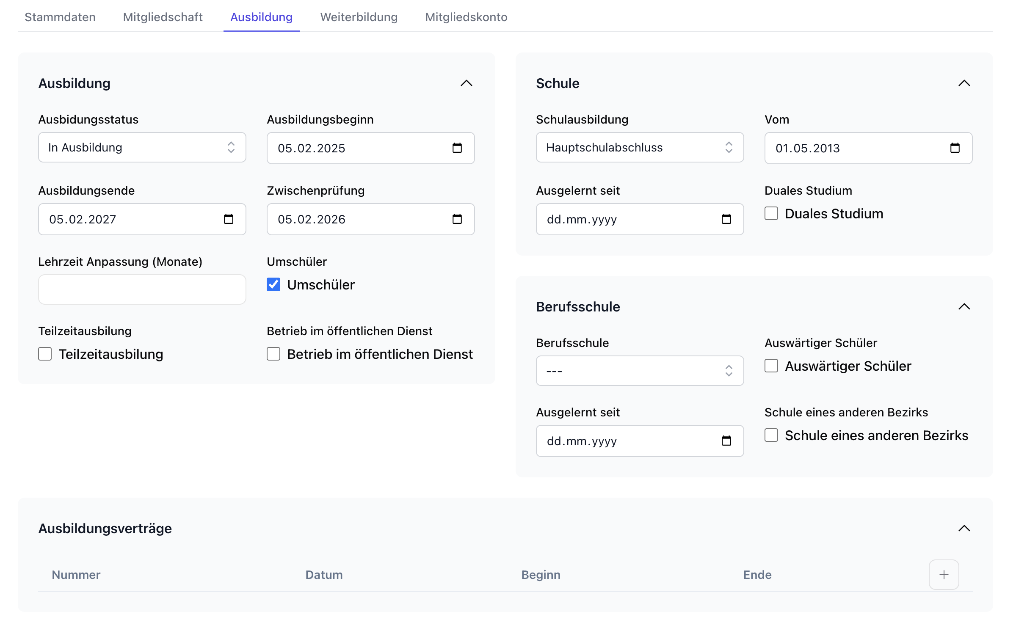This screenshot has width=1016, height=628.
Task: Open calendar icon in Berufsschule Ausgelernt seit
Action: [726, 441]
